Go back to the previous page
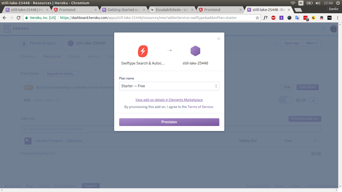 (x=5, y=18)
